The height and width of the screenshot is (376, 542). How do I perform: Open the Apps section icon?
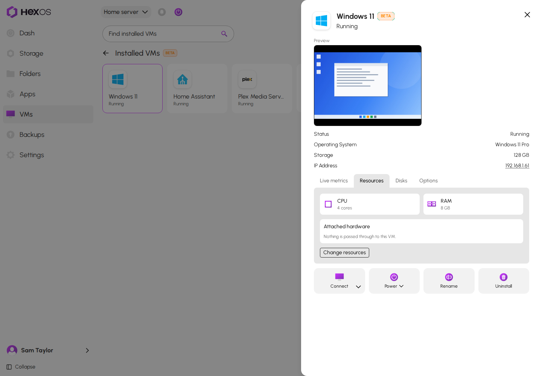[x=11, y=94]
